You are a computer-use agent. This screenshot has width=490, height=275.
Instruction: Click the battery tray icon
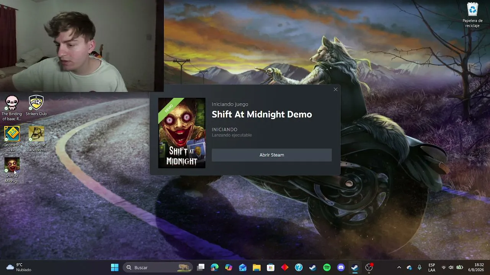[x=460, y=267]
